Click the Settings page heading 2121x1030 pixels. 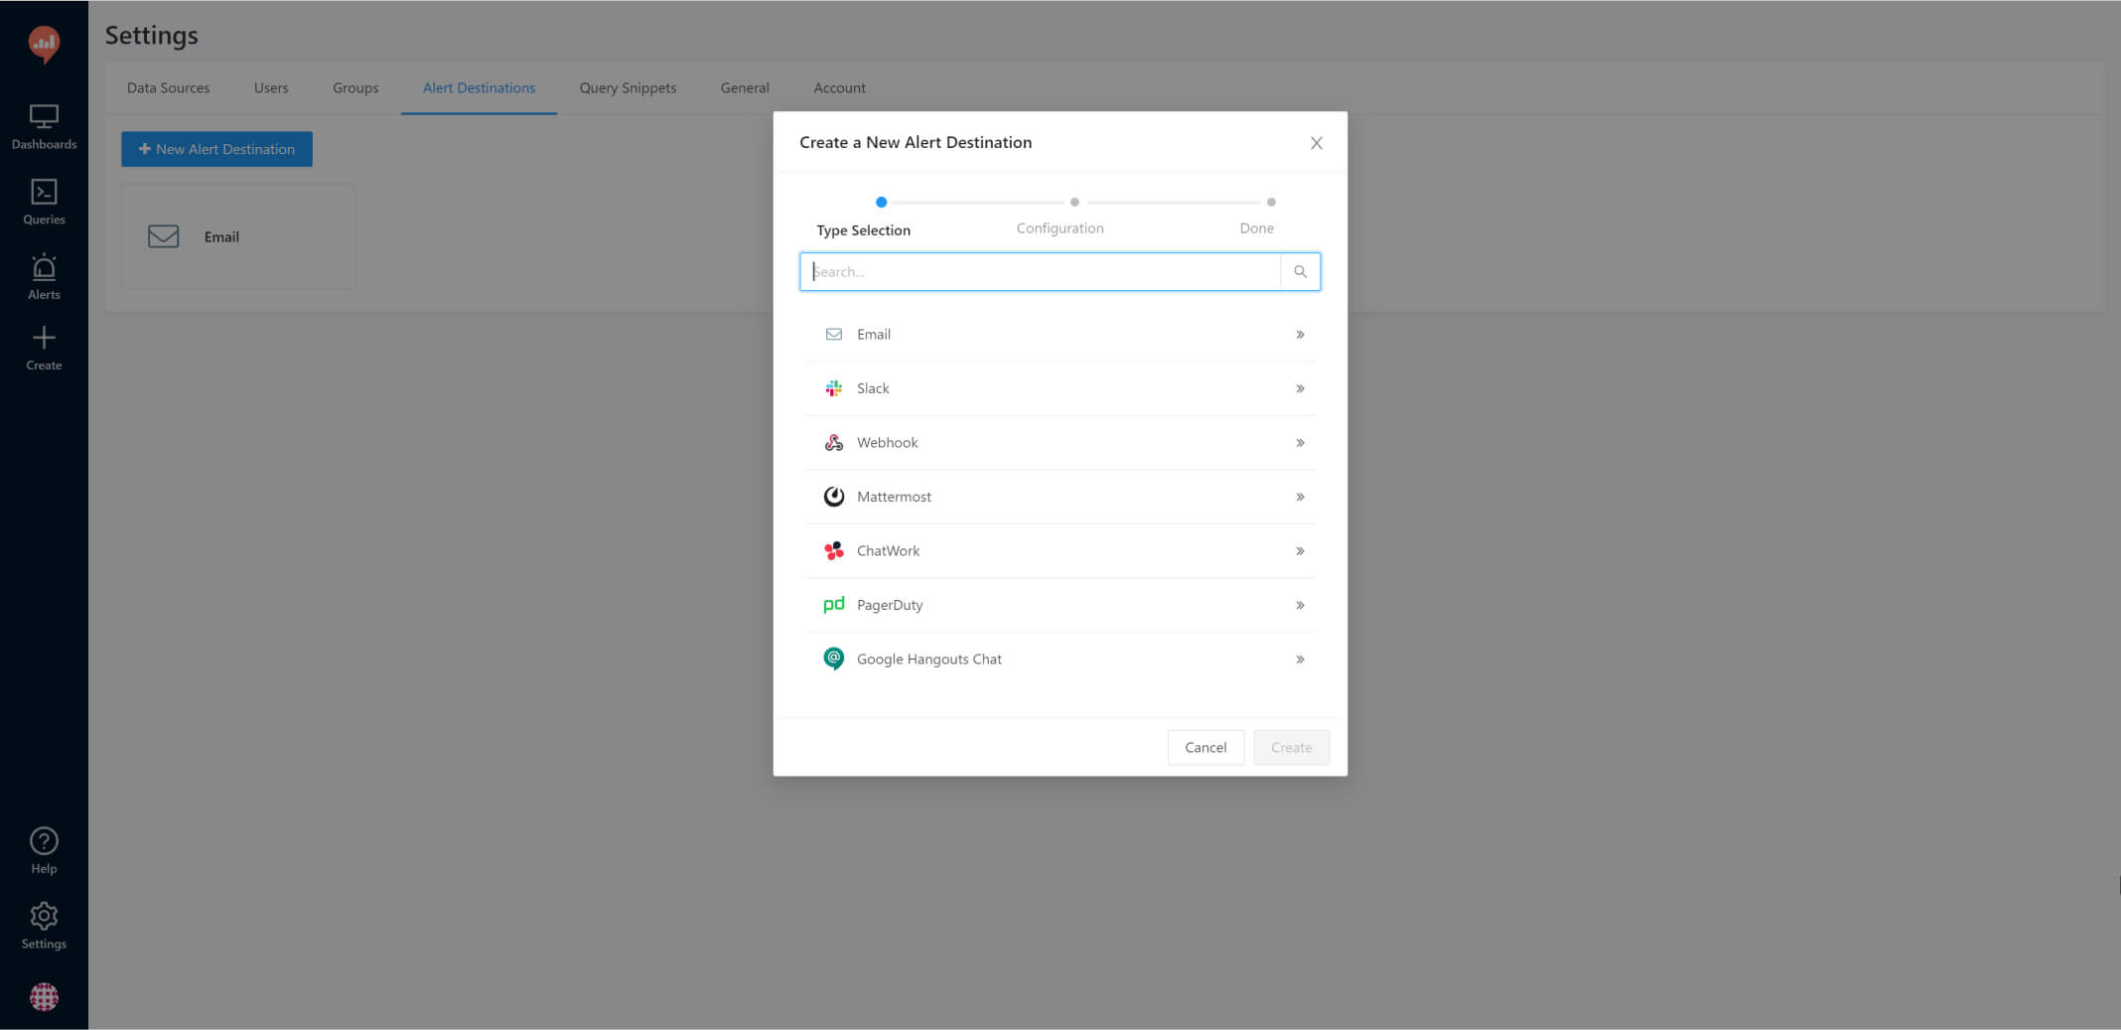coord(152,36)
